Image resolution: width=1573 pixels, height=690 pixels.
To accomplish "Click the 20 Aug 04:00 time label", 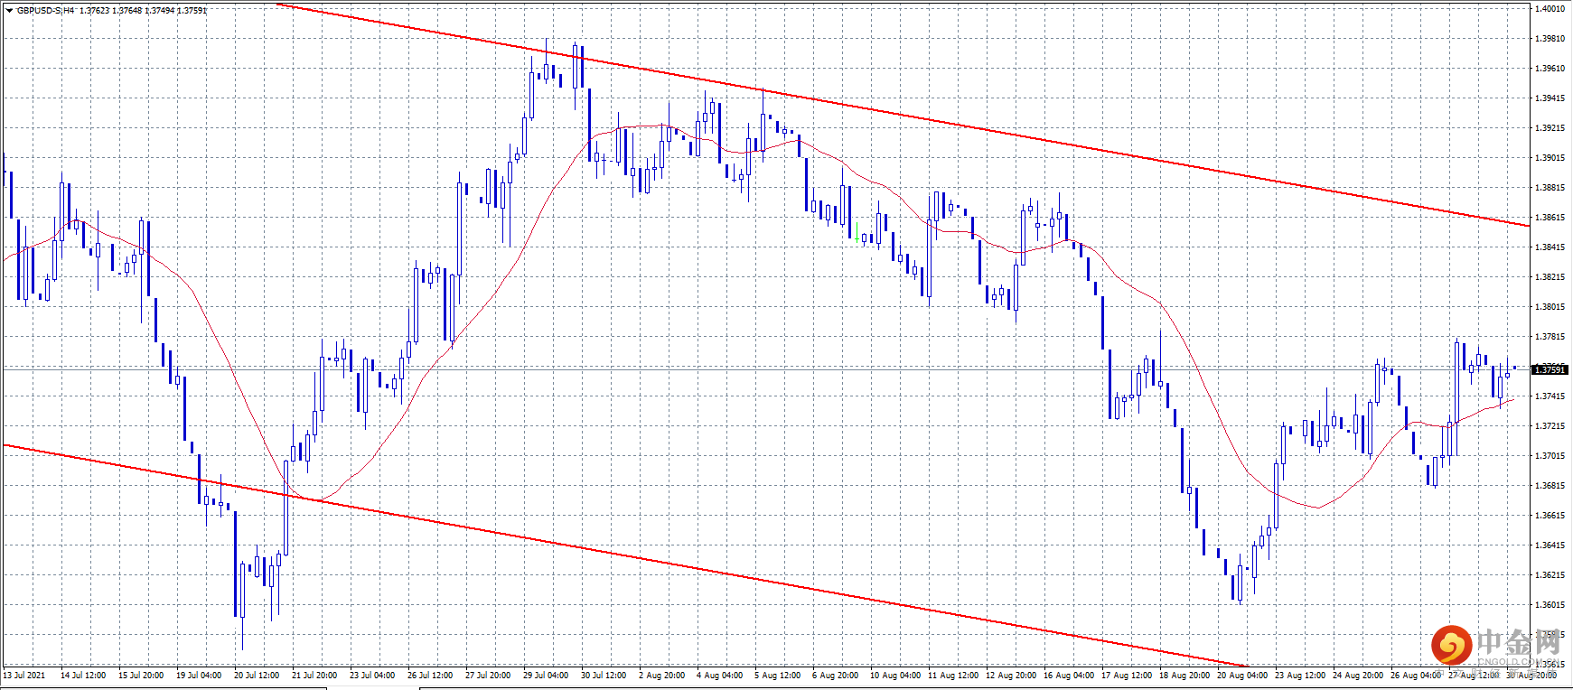I will (x=1242, y=675).
